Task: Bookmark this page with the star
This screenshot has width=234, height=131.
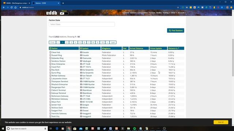Action: [x=178, y=7]
